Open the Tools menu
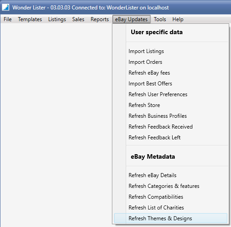Image resolution: width=231 pixels, height=227 pixels. pos(160,19)
